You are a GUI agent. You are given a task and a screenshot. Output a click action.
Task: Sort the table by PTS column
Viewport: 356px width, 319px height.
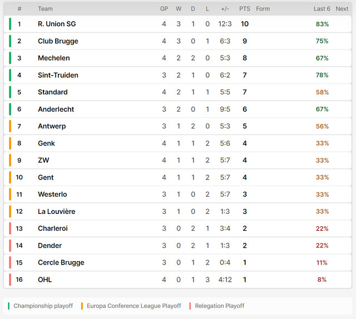point(245,9)
